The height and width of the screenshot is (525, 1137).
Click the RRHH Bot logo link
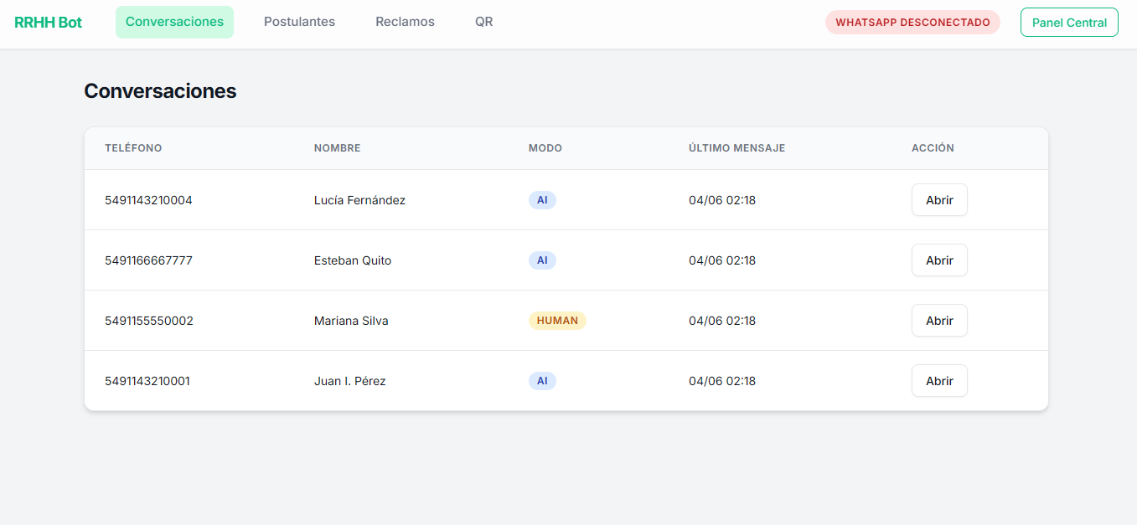(48, 23)
